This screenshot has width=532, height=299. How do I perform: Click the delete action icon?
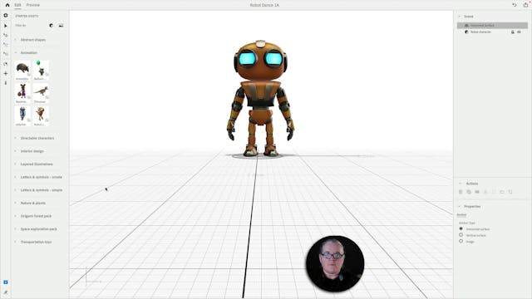[x=461, y=192]
